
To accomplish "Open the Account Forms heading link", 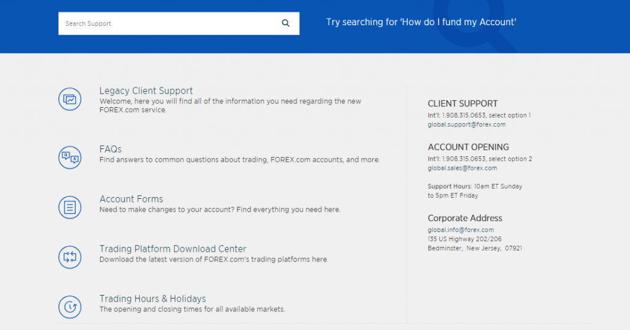I will tap(131, 199).
